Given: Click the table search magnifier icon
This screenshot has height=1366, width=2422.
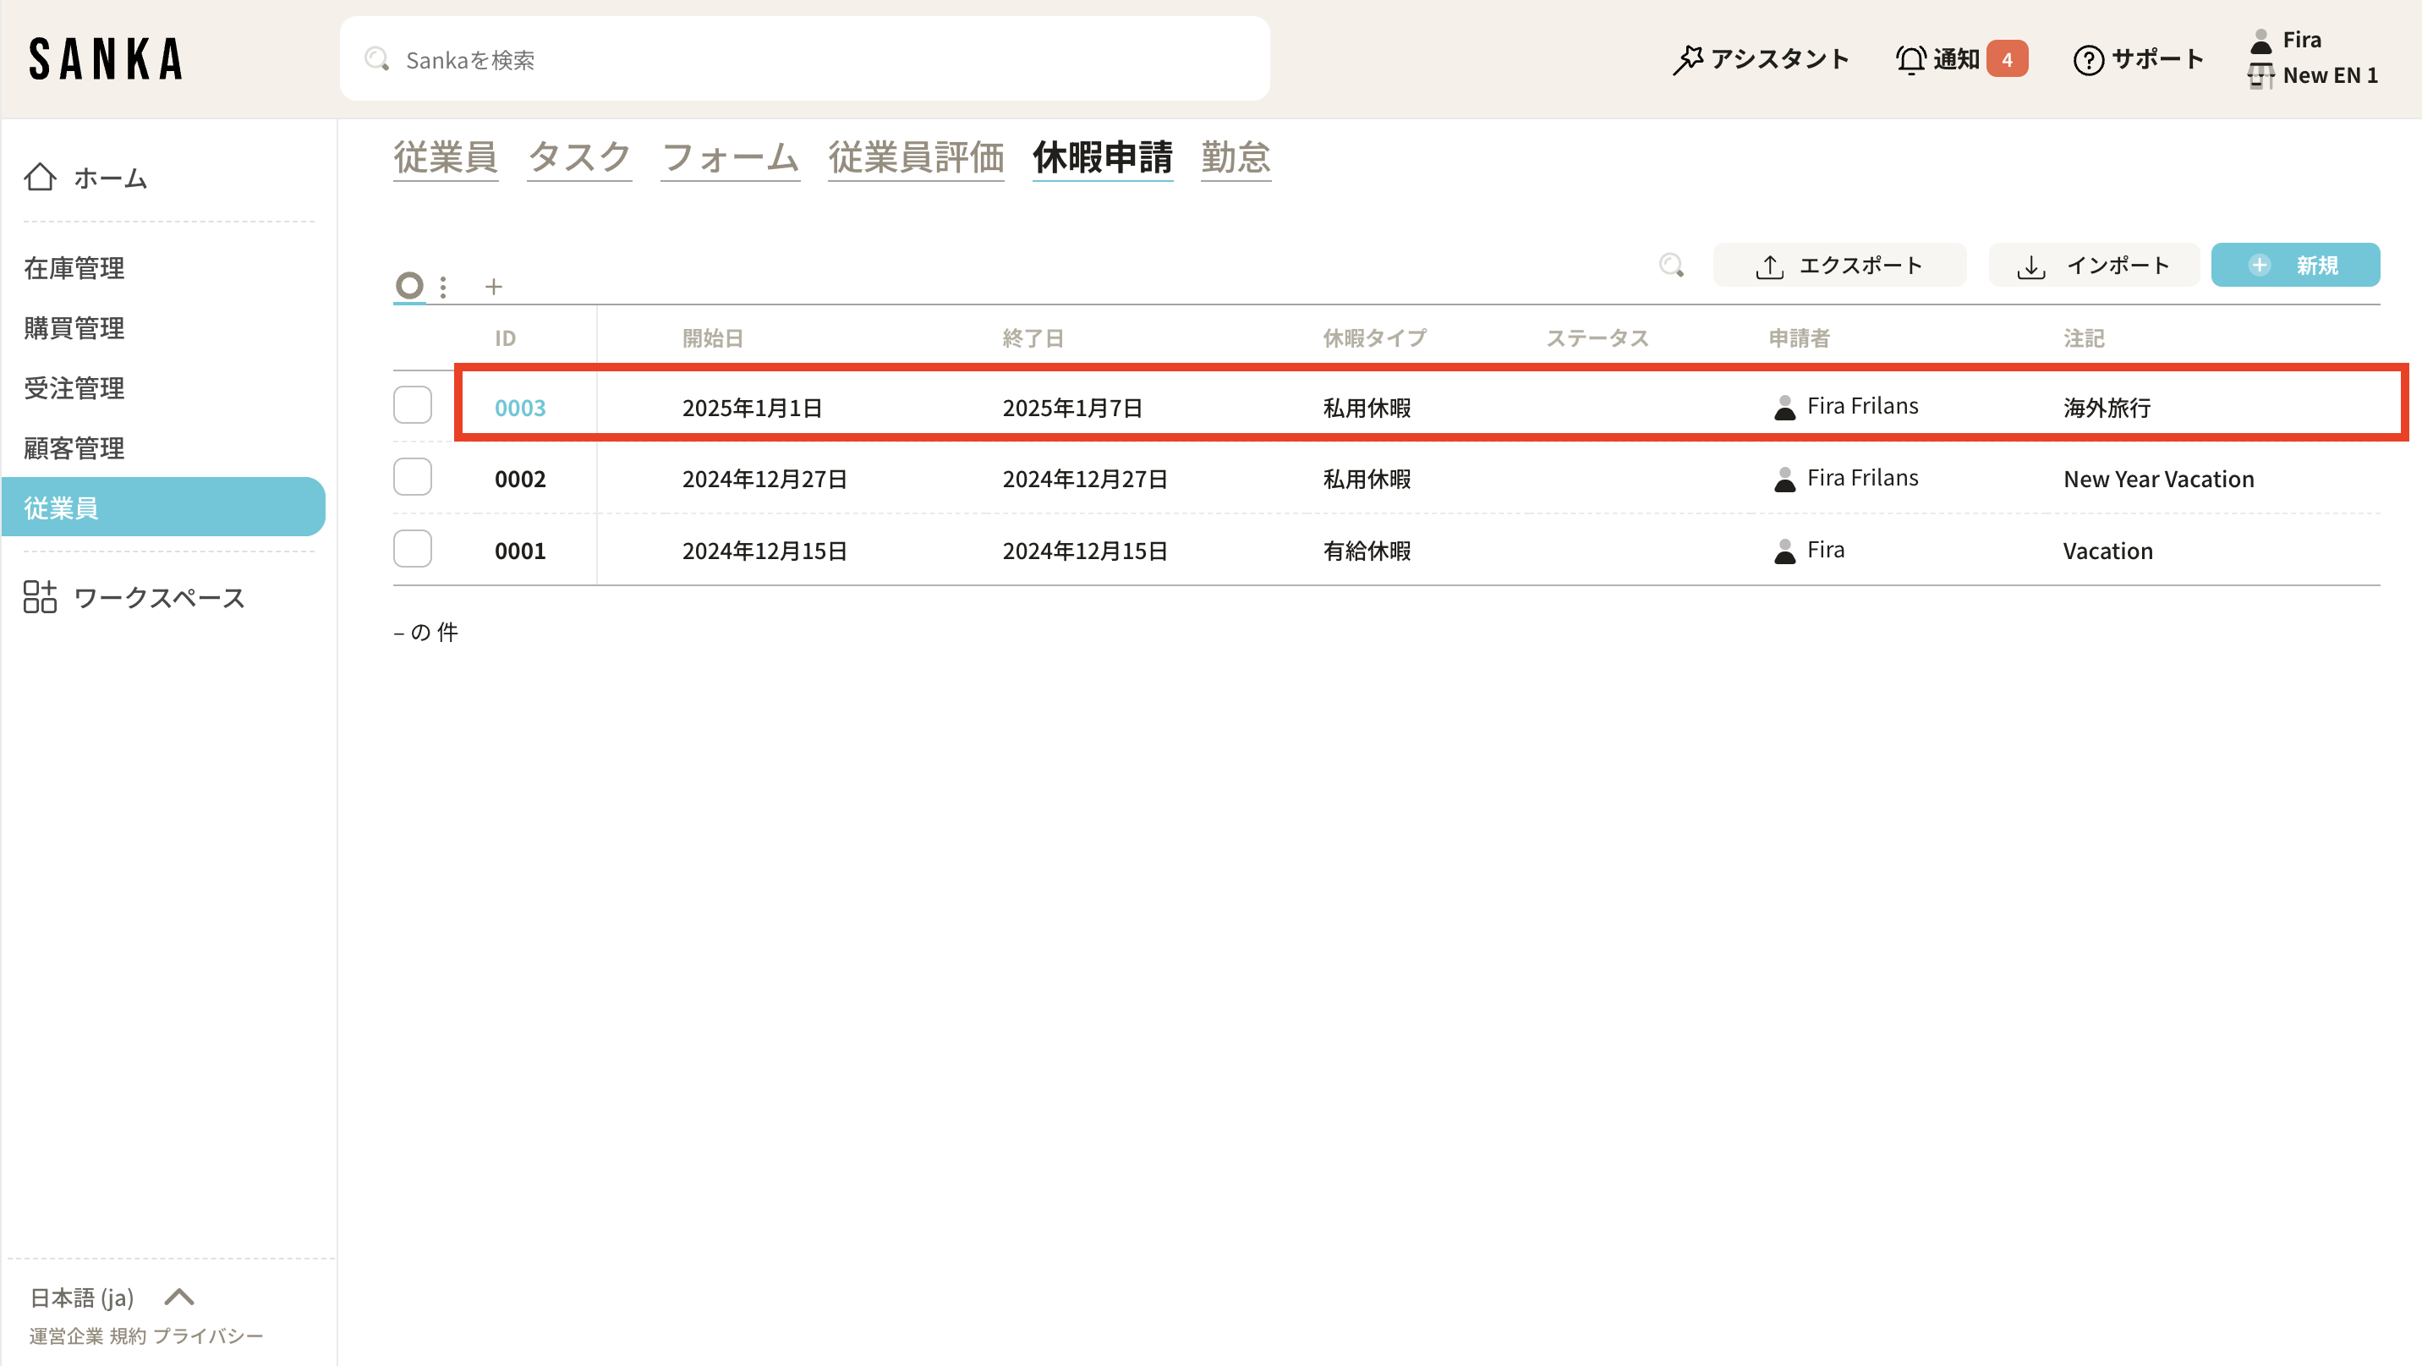Looking at the screenshot, I should [1671, 265].
